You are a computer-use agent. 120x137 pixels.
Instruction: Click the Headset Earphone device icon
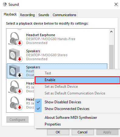click(15, 39)
